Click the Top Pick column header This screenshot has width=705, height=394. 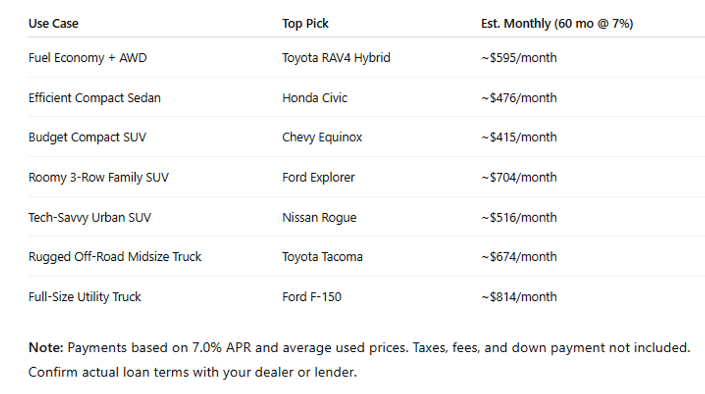[305, 23]
